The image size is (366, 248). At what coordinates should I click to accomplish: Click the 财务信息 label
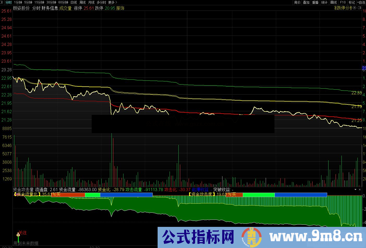tap(50, 8)
